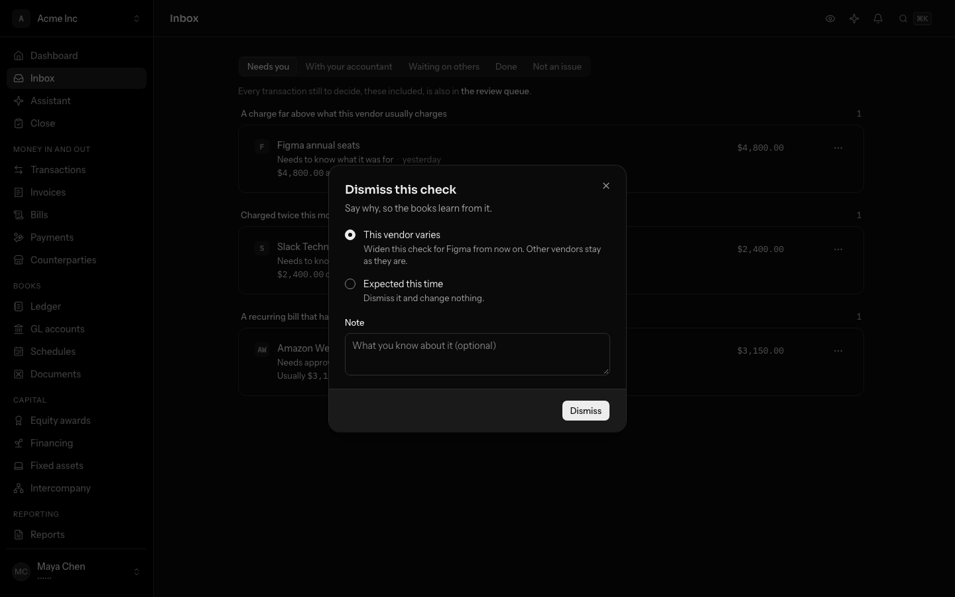The width and height of the screenshot is (955, 597).
Task: Switch to the 'Done' tab
Action: 506,66
